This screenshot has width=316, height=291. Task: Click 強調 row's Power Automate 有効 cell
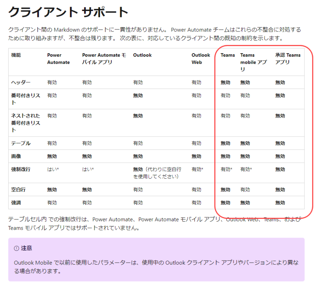point(52,203)
